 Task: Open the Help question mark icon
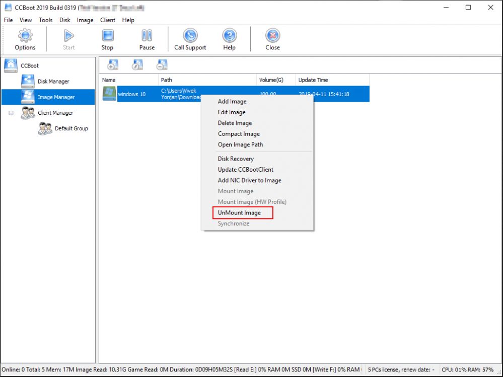[x=230, y=35]
